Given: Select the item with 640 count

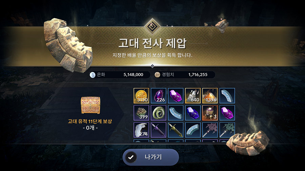Looking at the screenshot, I should point(193,96).
